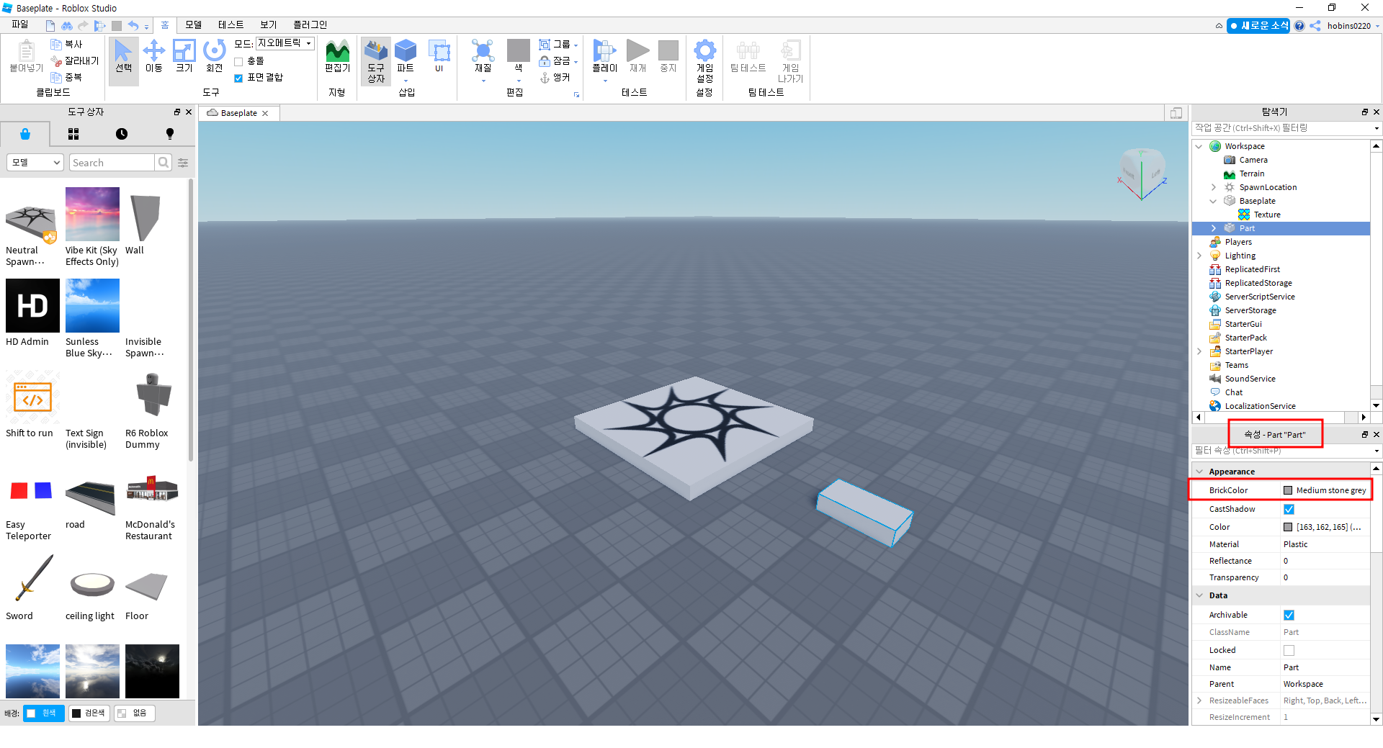Click the 중복 duplicate button

[66, 77]
